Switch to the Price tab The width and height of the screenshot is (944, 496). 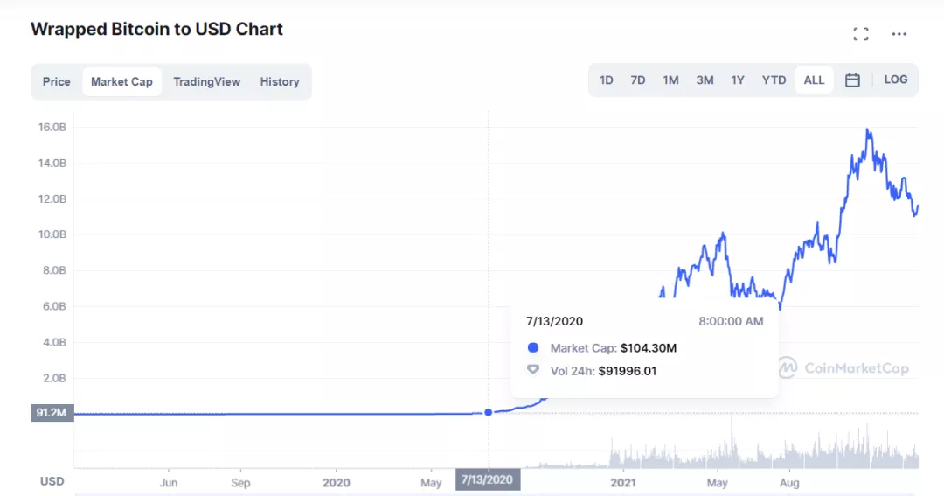coord(57,81)
